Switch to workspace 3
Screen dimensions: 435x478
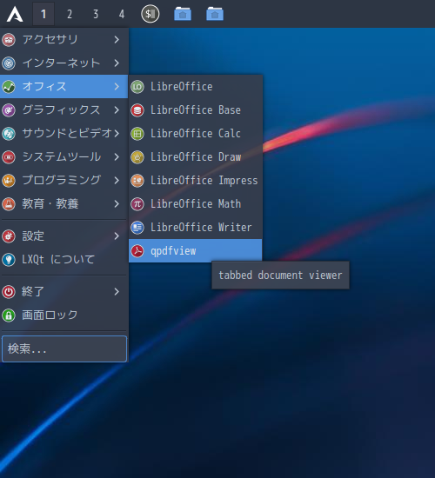pos(96,14)
